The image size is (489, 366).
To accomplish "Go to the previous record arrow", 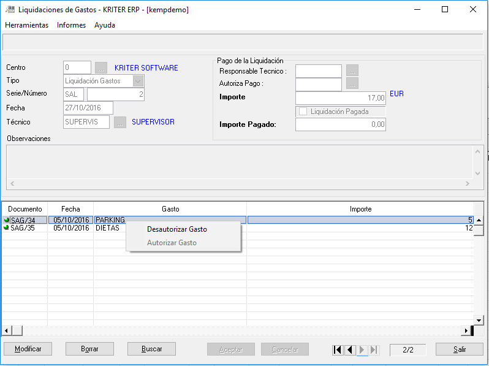I will coord(350,349).
